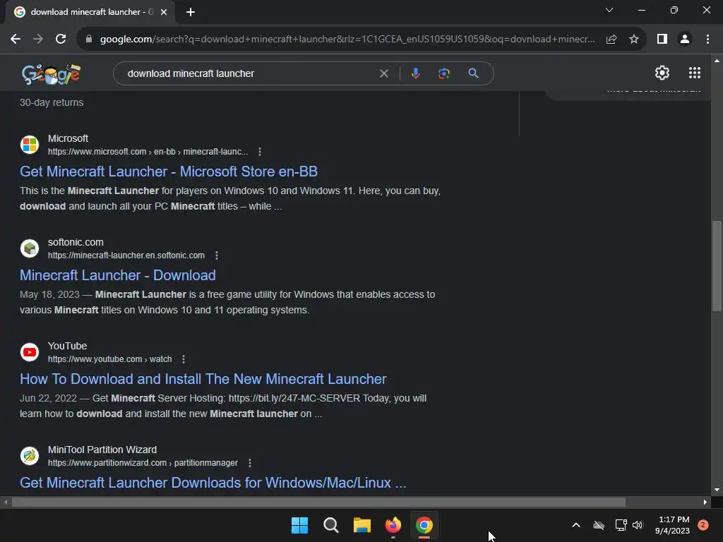Screen dimensions: 723x542
Task: Launch Firefox from the taskbar
Action: (393, 525)
